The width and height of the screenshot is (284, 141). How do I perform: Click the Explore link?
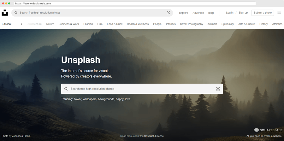tap(183, 13)
